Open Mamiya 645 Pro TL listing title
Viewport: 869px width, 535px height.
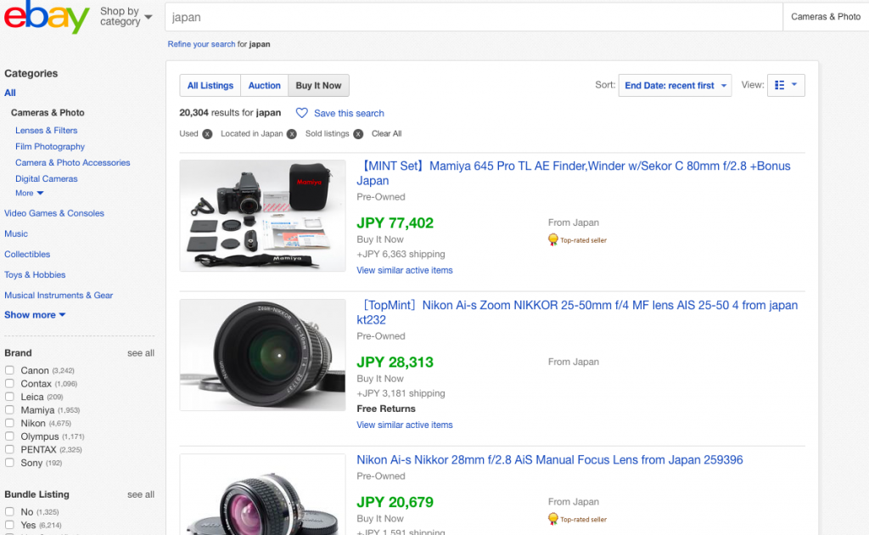click(x=574, y=173)
